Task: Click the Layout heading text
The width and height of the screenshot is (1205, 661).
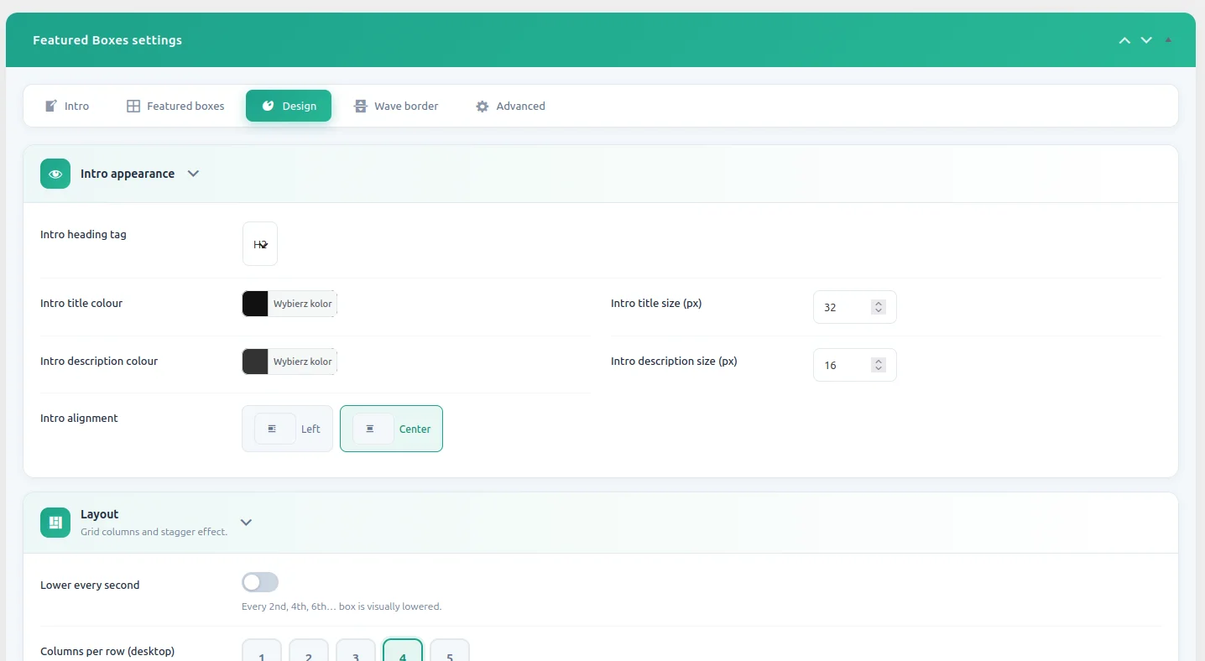Action: pos(100,514)
